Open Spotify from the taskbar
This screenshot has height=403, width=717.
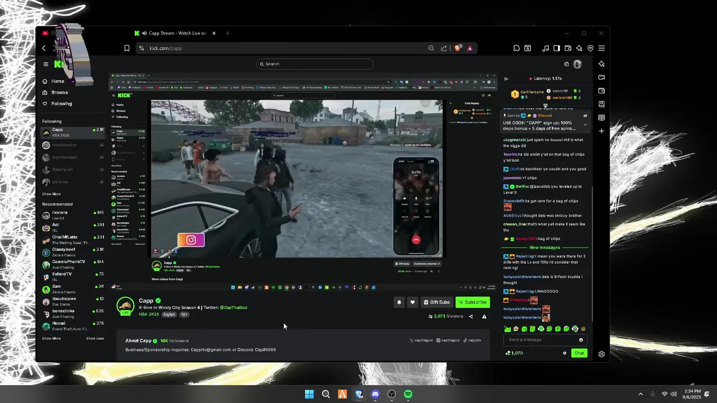[408, 394]
